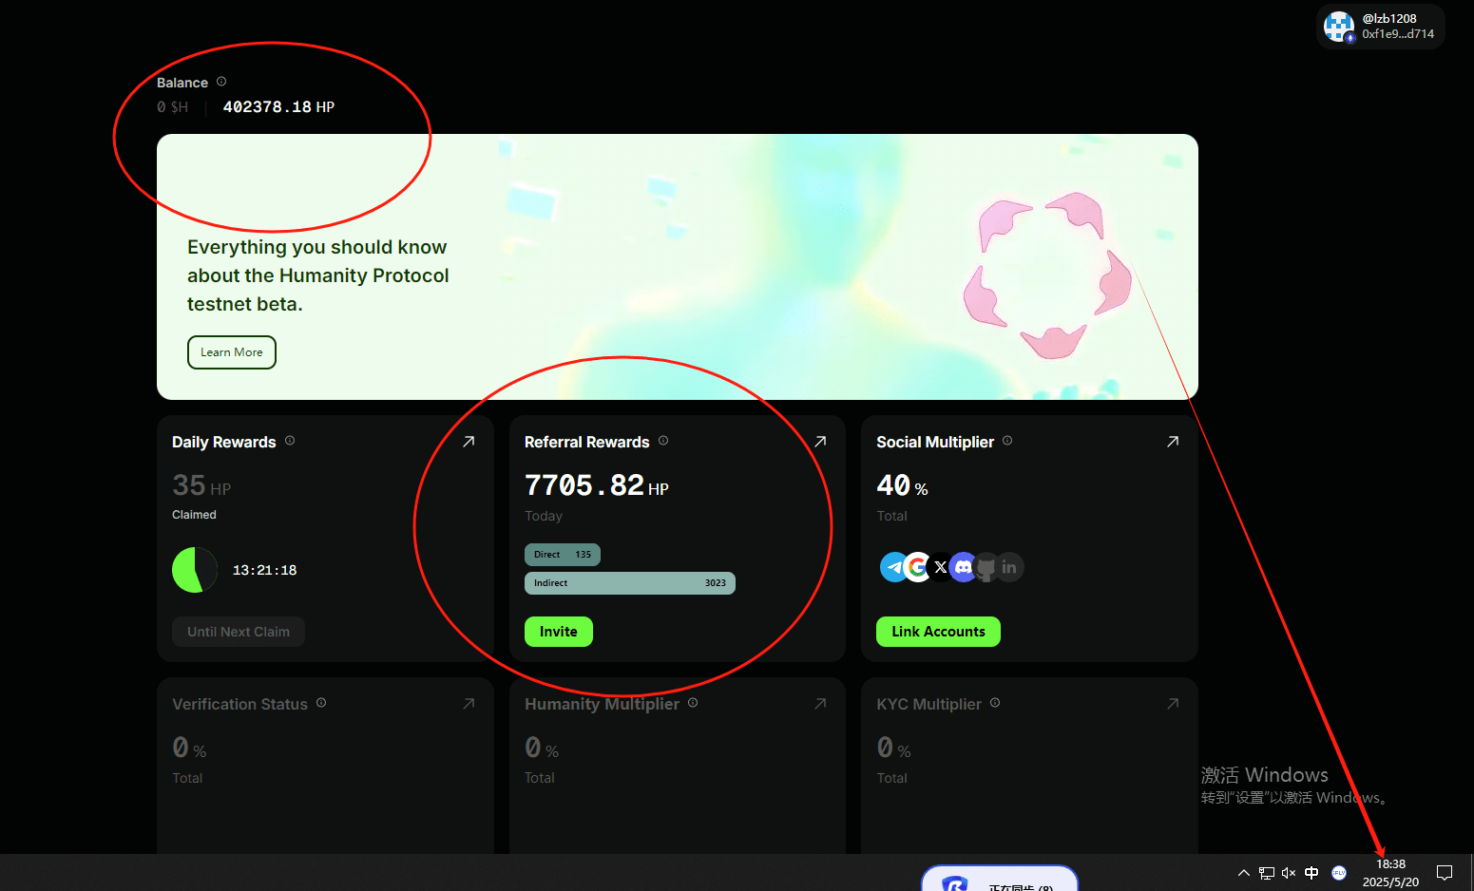Click the 13:21:18 countdown timer
This screenshot has height=891, width=1474.
pyautogui.click(x=264, y=570)
